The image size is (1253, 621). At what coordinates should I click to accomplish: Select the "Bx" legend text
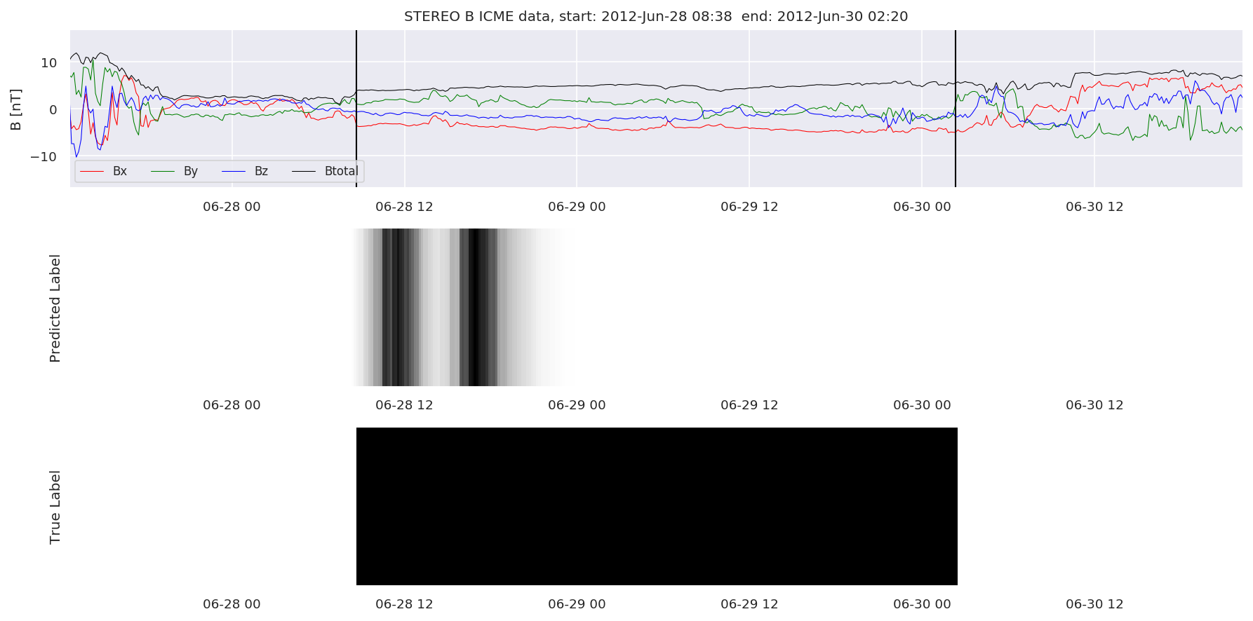pos(120,171)
